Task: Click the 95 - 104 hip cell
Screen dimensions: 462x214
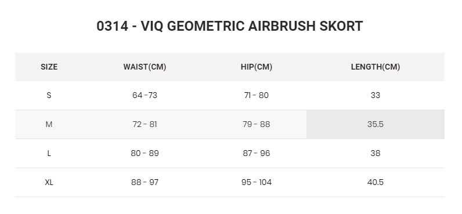Action: coord(257,182)
